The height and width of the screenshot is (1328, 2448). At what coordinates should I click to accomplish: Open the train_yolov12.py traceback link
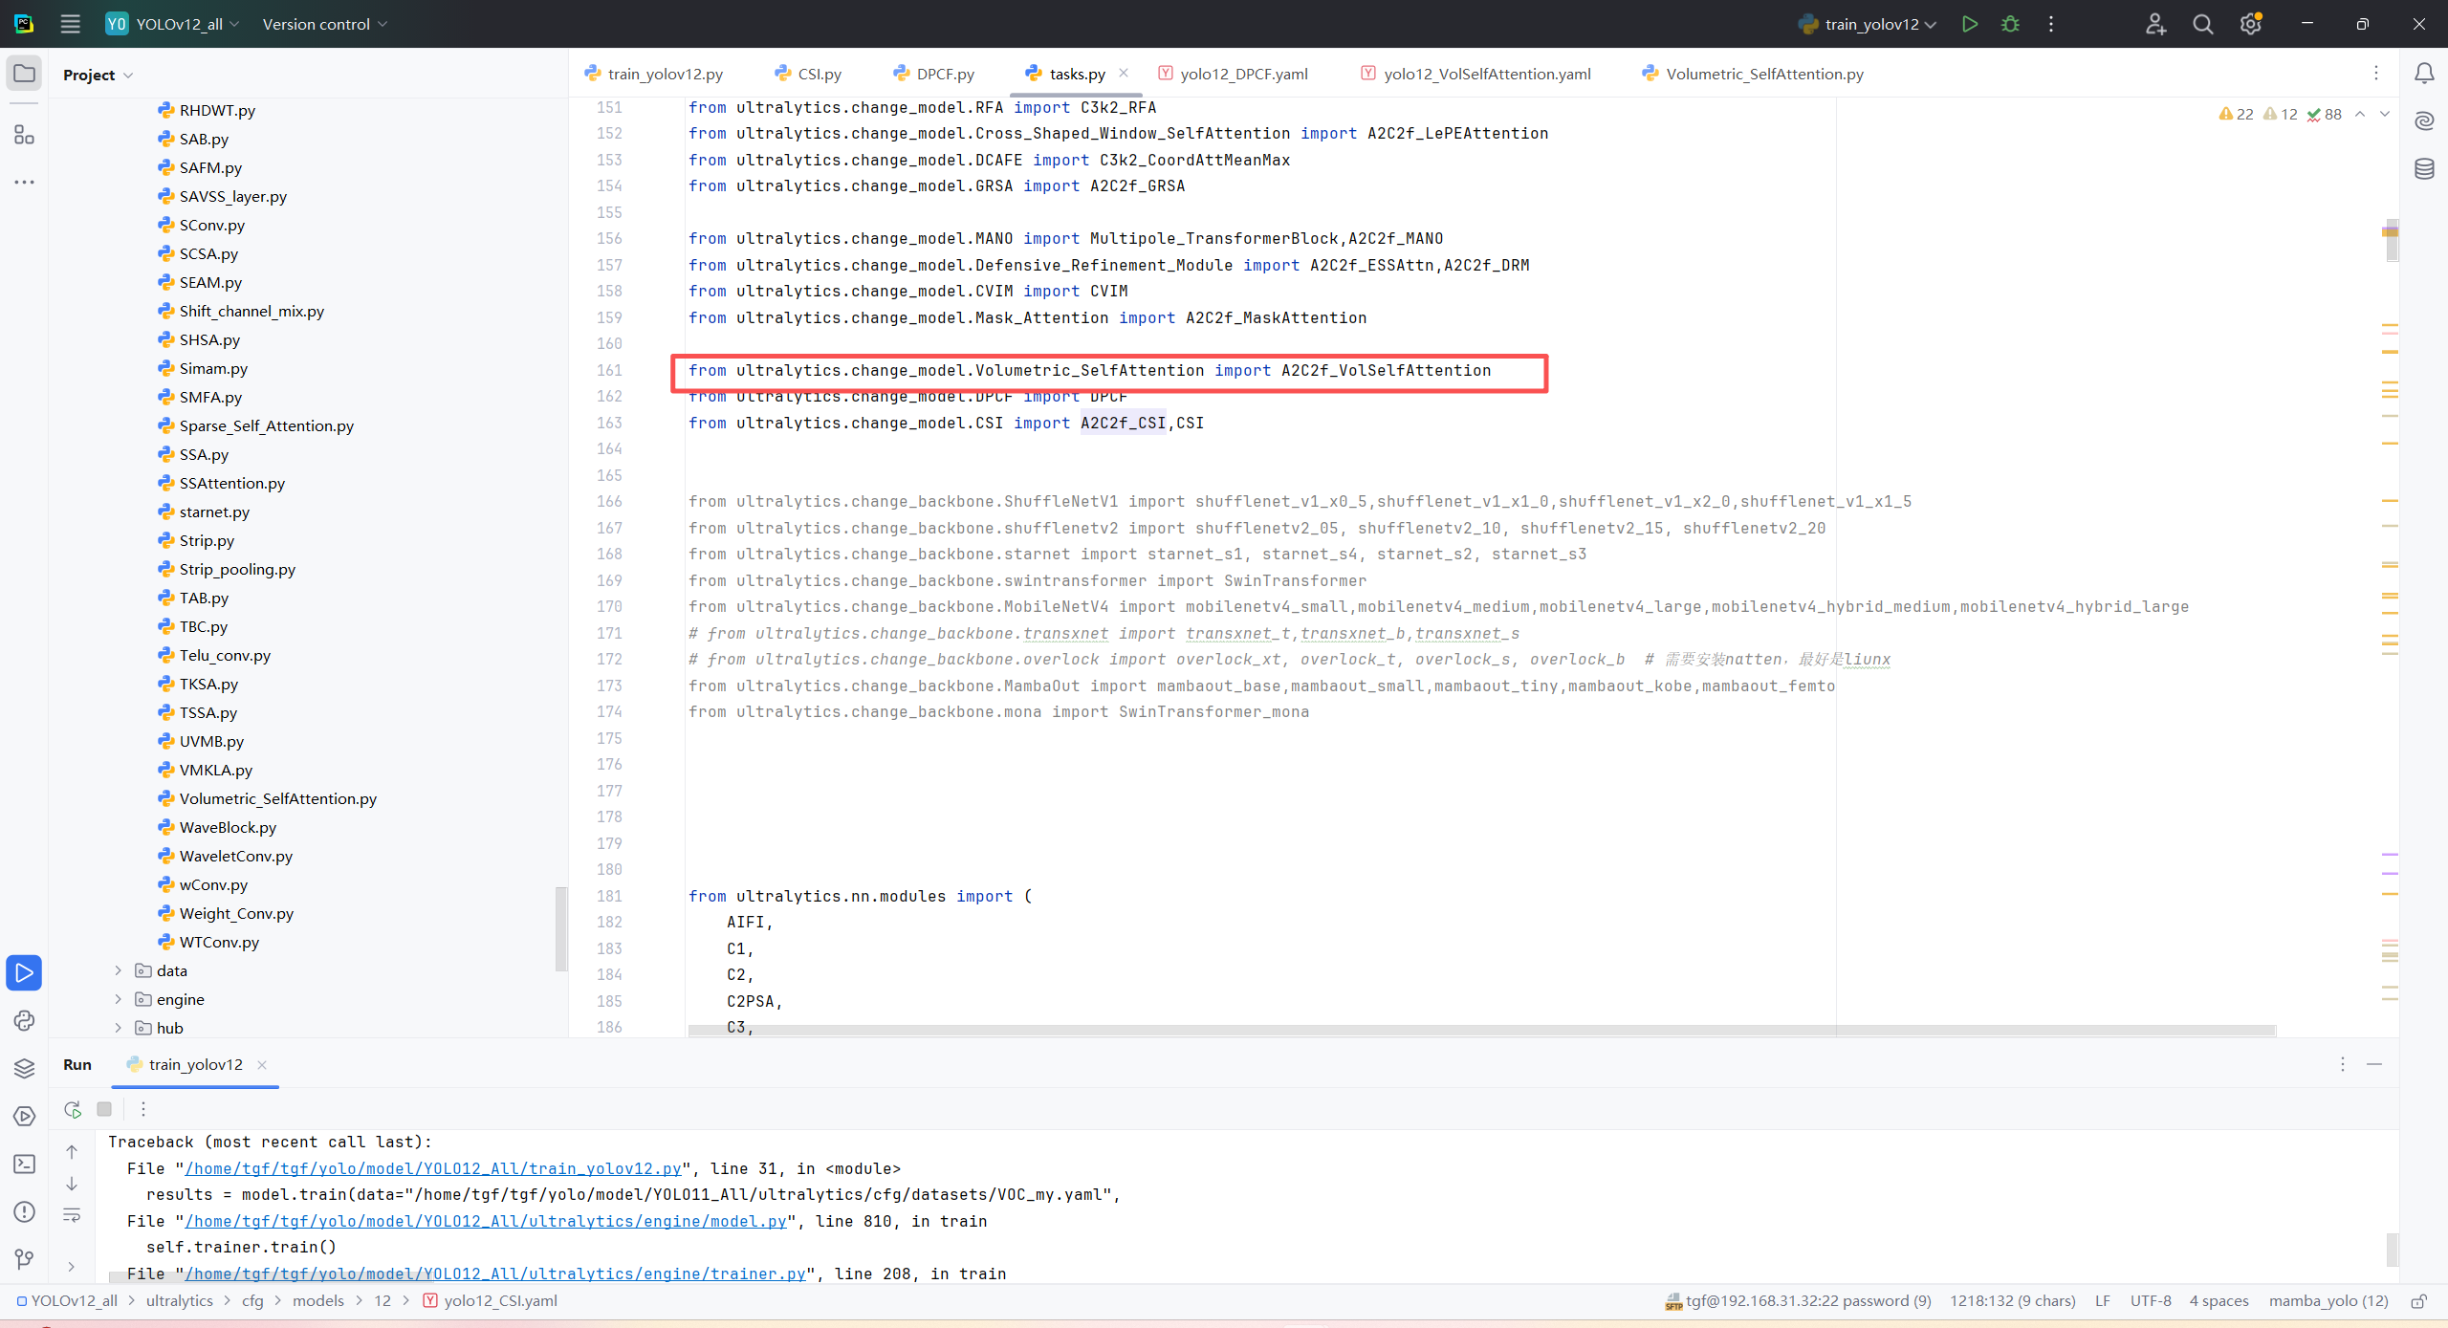click(x=433, y=1168)
